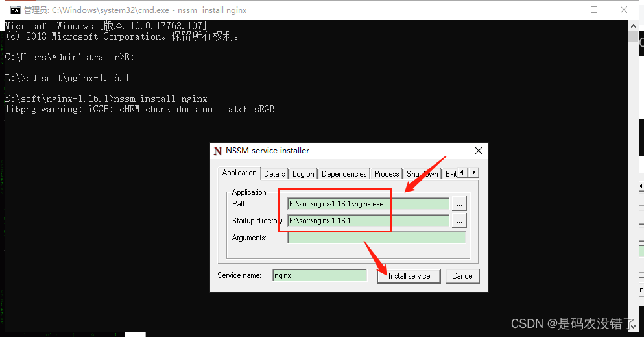Click the Service name field containing nginx
Viewport: 644px width, 337px height.
click(x=320, y=275)
